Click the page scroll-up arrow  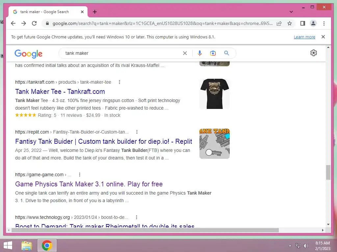click(328, 47)
